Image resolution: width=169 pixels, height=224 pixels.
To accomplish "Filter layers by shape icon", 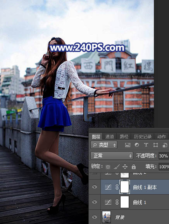I will tap(155, 145).
